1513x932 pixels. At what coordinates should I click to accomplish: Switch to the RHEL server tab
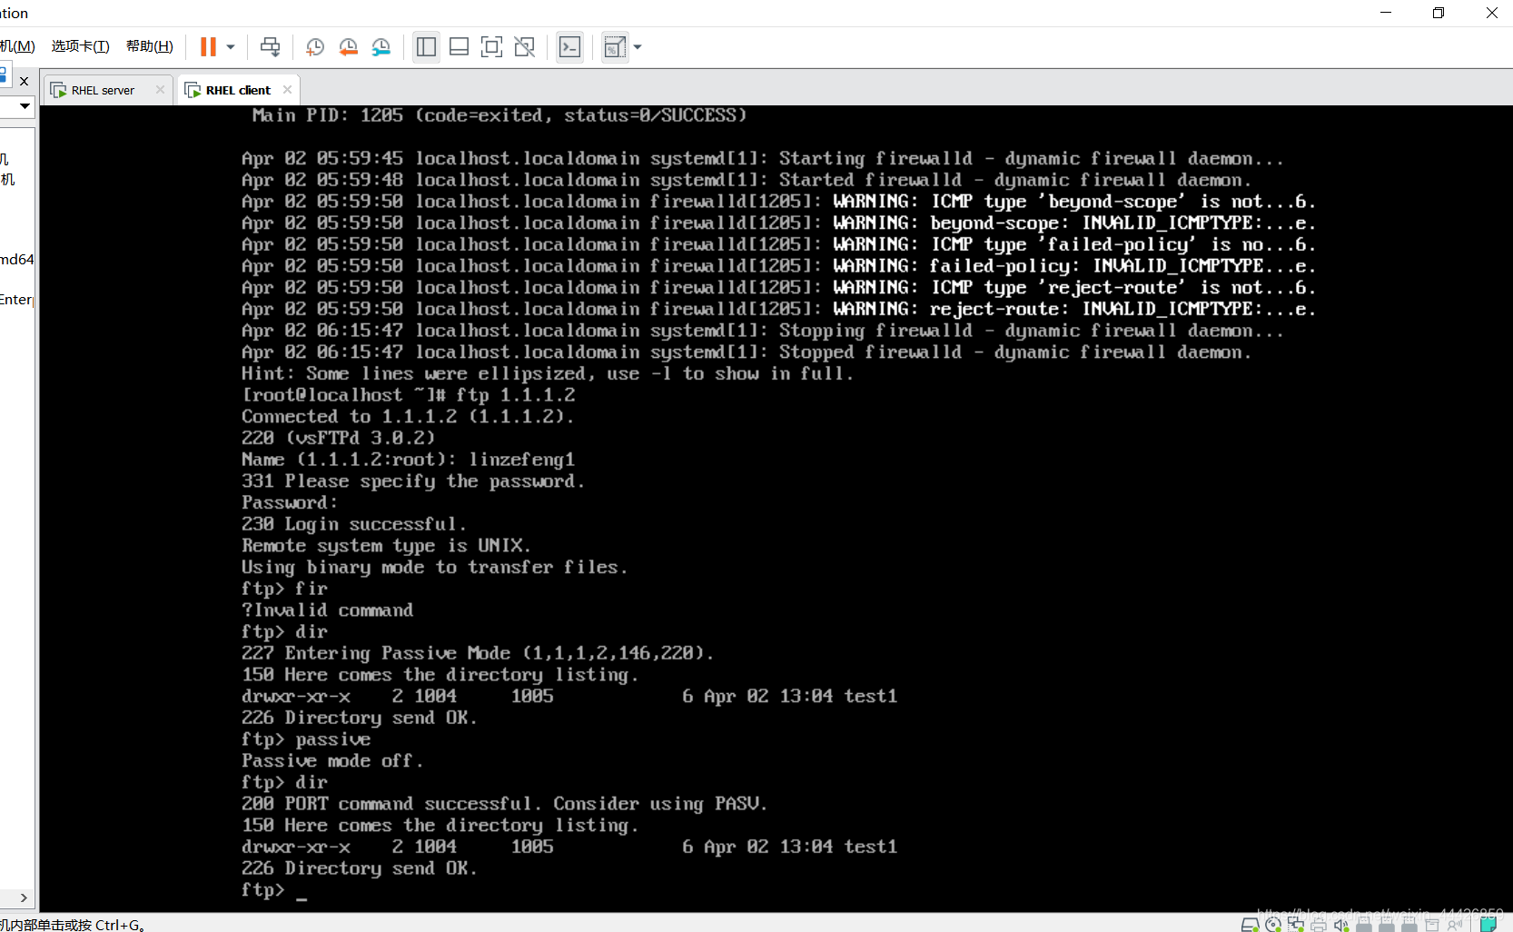(103, 90)
